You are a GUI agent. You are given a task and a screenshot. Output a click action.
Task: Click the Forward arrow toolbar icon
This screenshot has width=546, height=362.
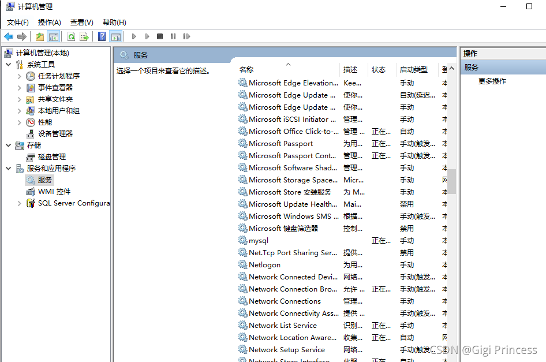[x=21, y=36]
